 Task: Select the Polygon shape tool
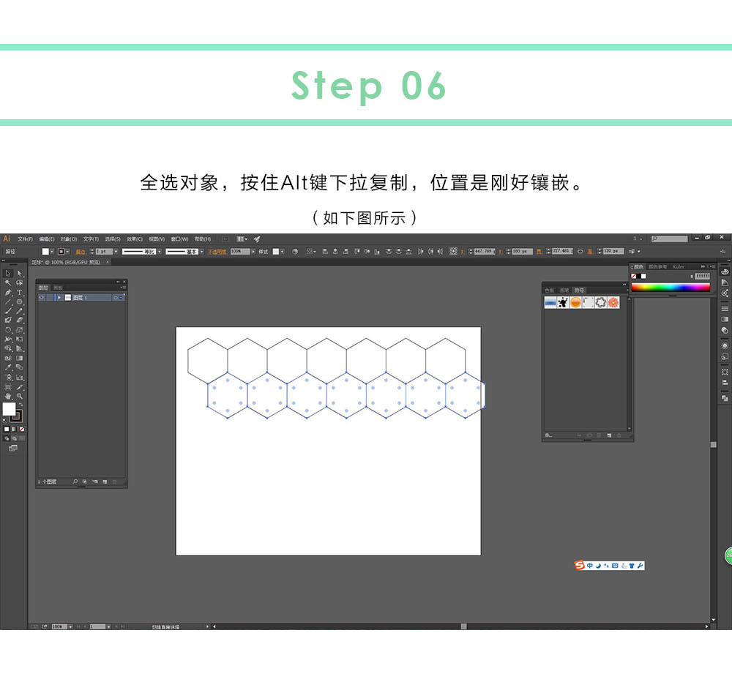tap(20, 302)
